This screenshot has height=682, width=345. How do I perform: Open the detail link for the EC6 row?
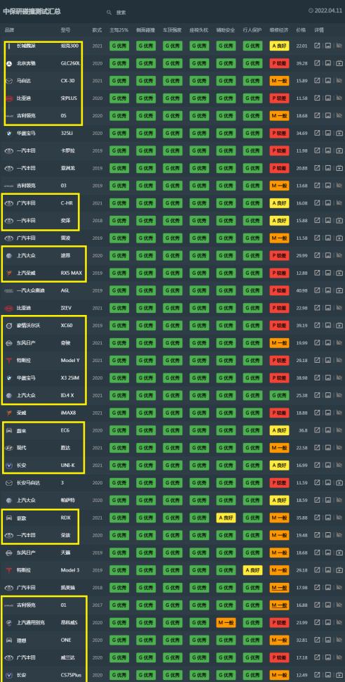click(317, 430)
